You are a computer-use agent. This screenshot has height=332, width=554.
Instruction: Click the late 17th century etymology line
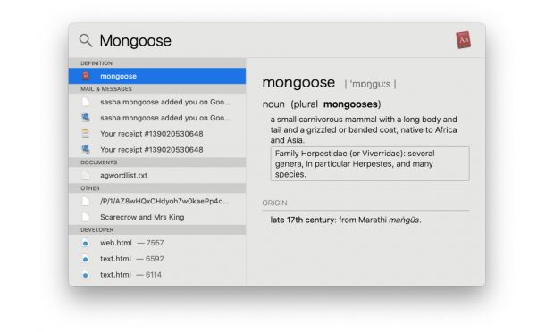(346, 220)
